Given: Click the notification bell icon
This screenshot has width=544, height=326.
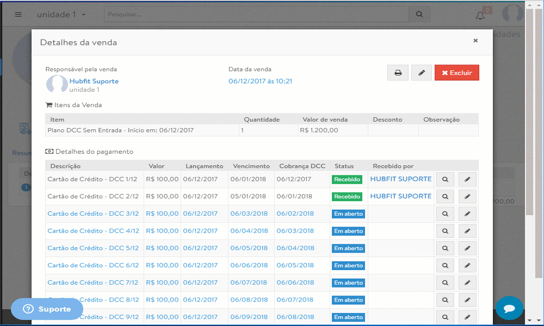Looking at the screenshot, I should (x=480, y=15).
